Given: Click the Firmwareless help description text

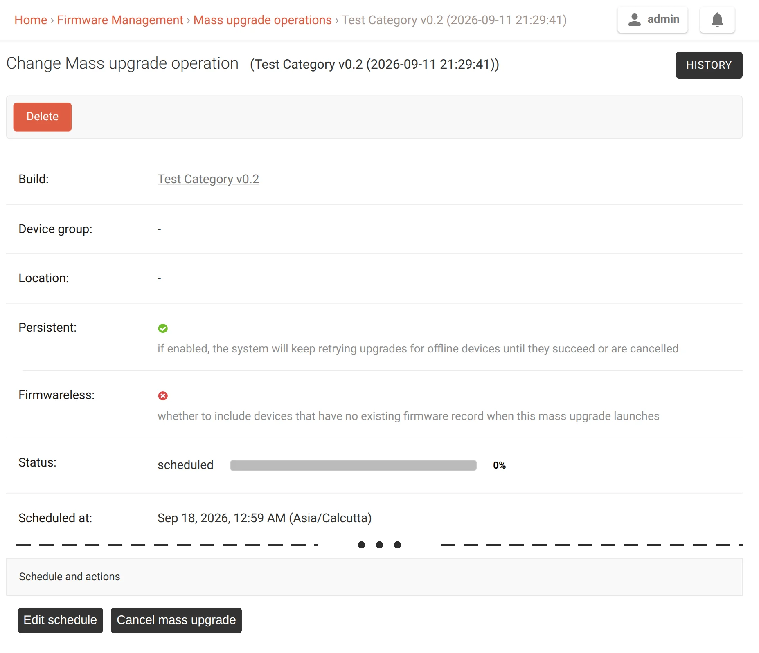Looking at the screenshot, I should [408, 416].
